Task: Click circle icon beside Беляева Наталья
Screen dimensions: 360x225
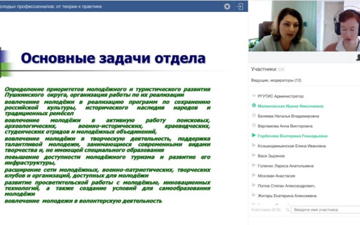Action: (x=254, y=116)
